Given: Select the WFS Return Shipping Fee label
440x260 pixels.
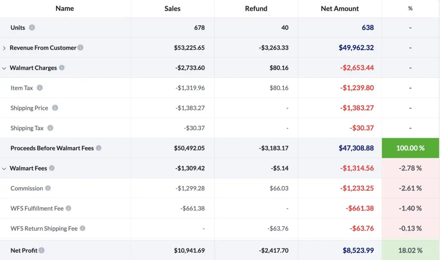Looking at the screenshot, I should pos(44,228).
